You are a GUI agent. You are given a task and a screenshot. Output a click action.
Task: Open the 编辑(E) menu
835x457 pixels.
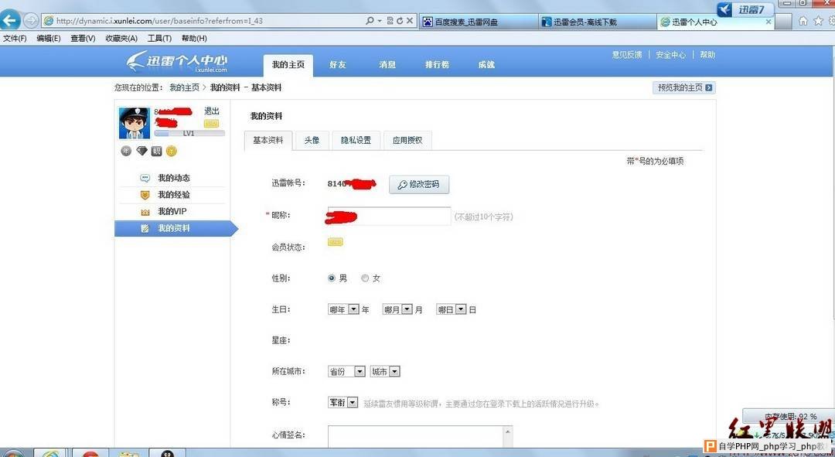pos(49,39)
